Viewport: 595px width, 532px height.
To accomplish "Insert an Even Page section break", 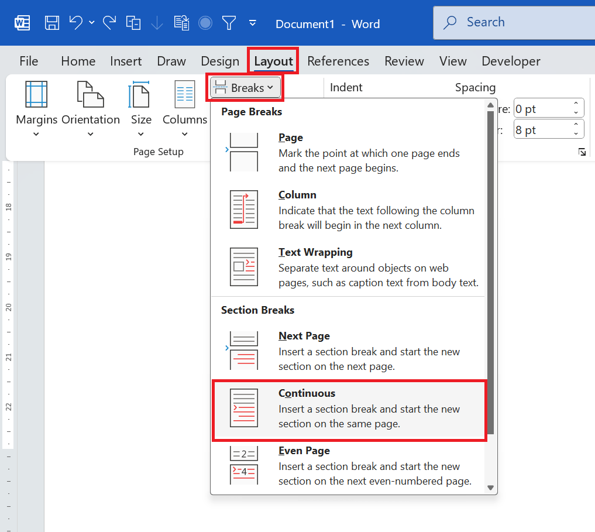I will coord(348,465).
